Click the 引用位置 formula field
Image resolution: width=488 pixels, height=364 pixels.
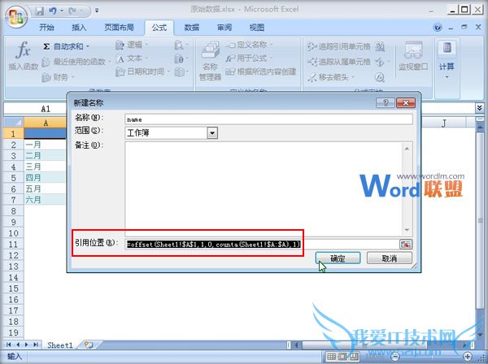click(261, 245)
